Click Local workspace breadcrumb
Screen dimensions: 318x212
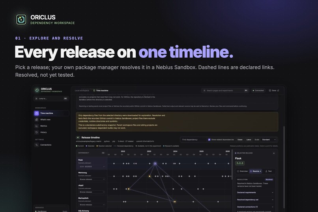[x=82, y=90]
